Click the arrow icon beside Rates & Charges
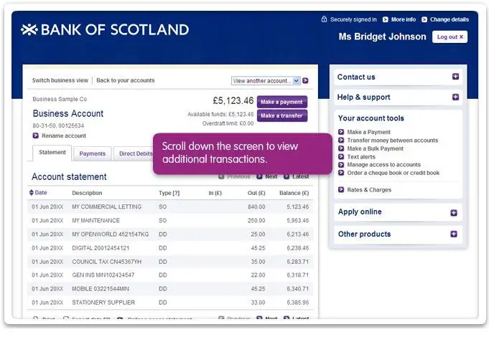Screen dimensions: 489x337 coord(341,189)
